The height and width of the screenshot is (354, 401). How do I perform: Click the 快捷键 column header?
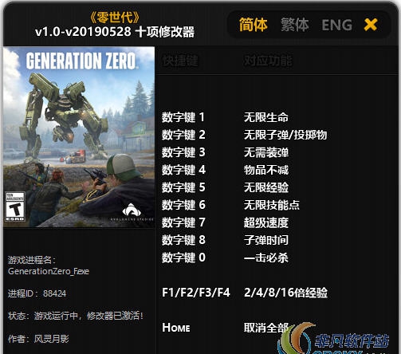(x=180, y=61)
